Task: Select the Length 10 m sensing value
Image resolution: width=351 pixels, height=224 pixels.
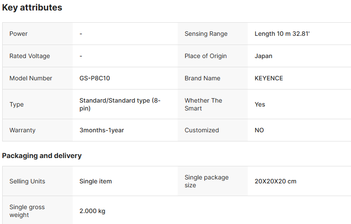Action: tap(282, 34)
